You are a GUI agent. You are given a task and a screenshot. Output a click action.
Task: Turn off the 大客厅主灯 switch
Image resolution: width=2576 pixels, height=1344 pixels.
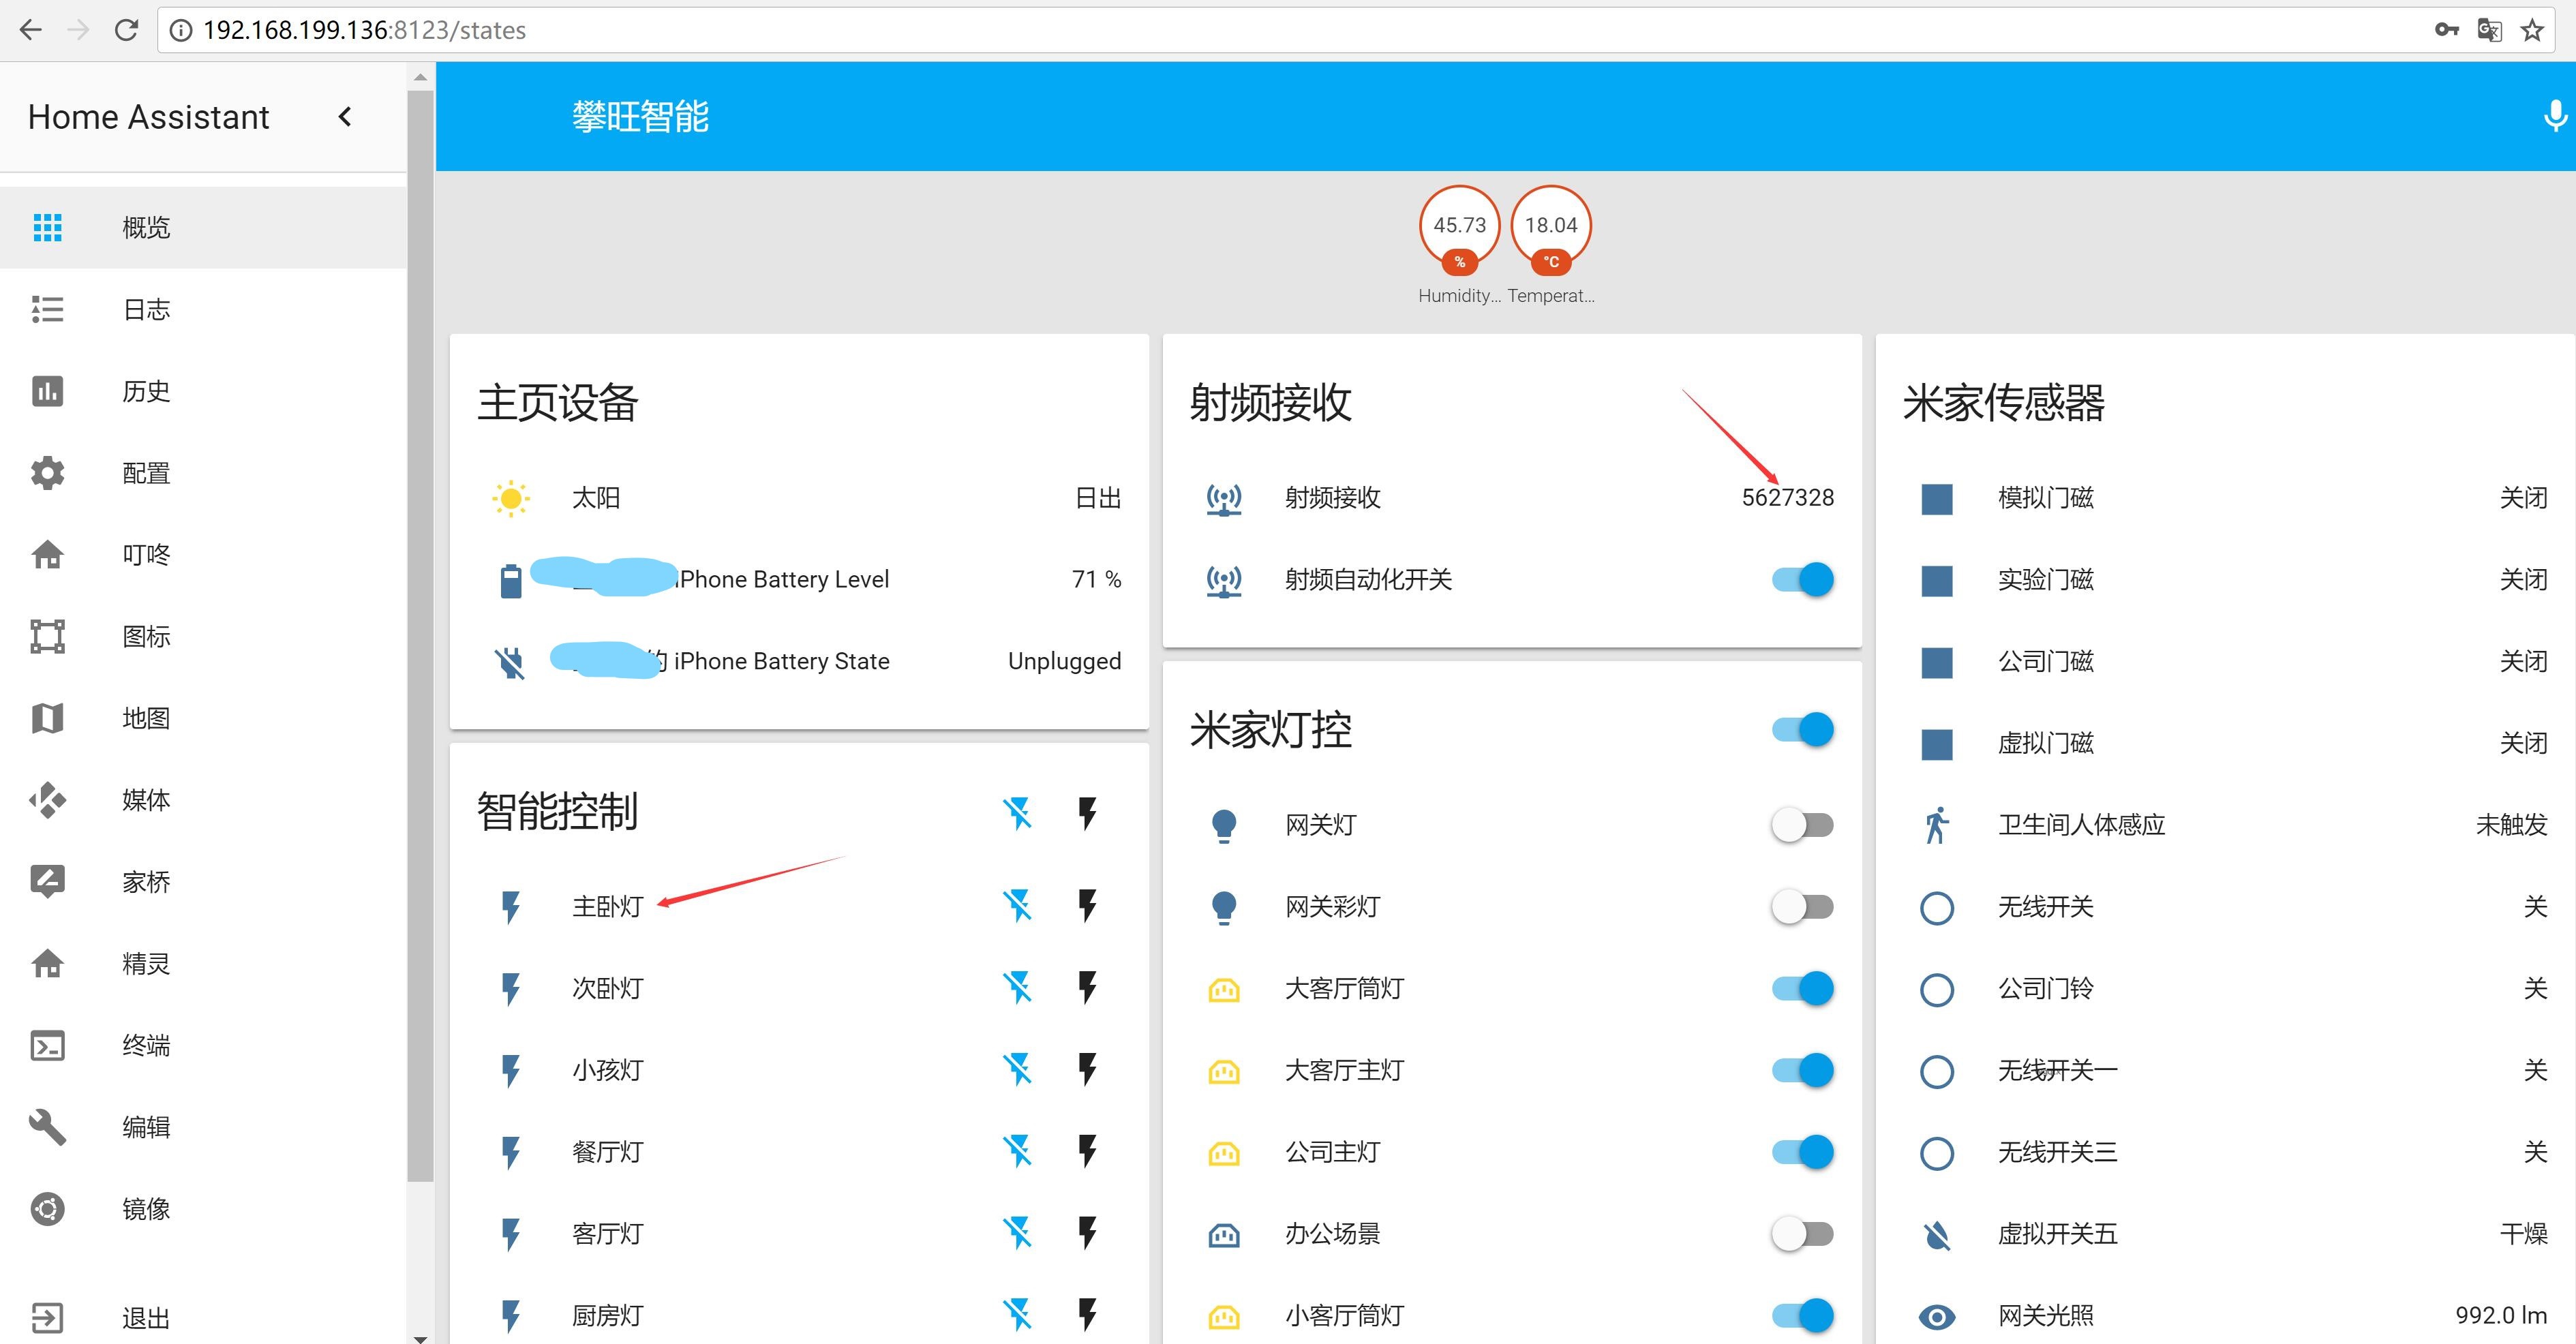1802,1071
